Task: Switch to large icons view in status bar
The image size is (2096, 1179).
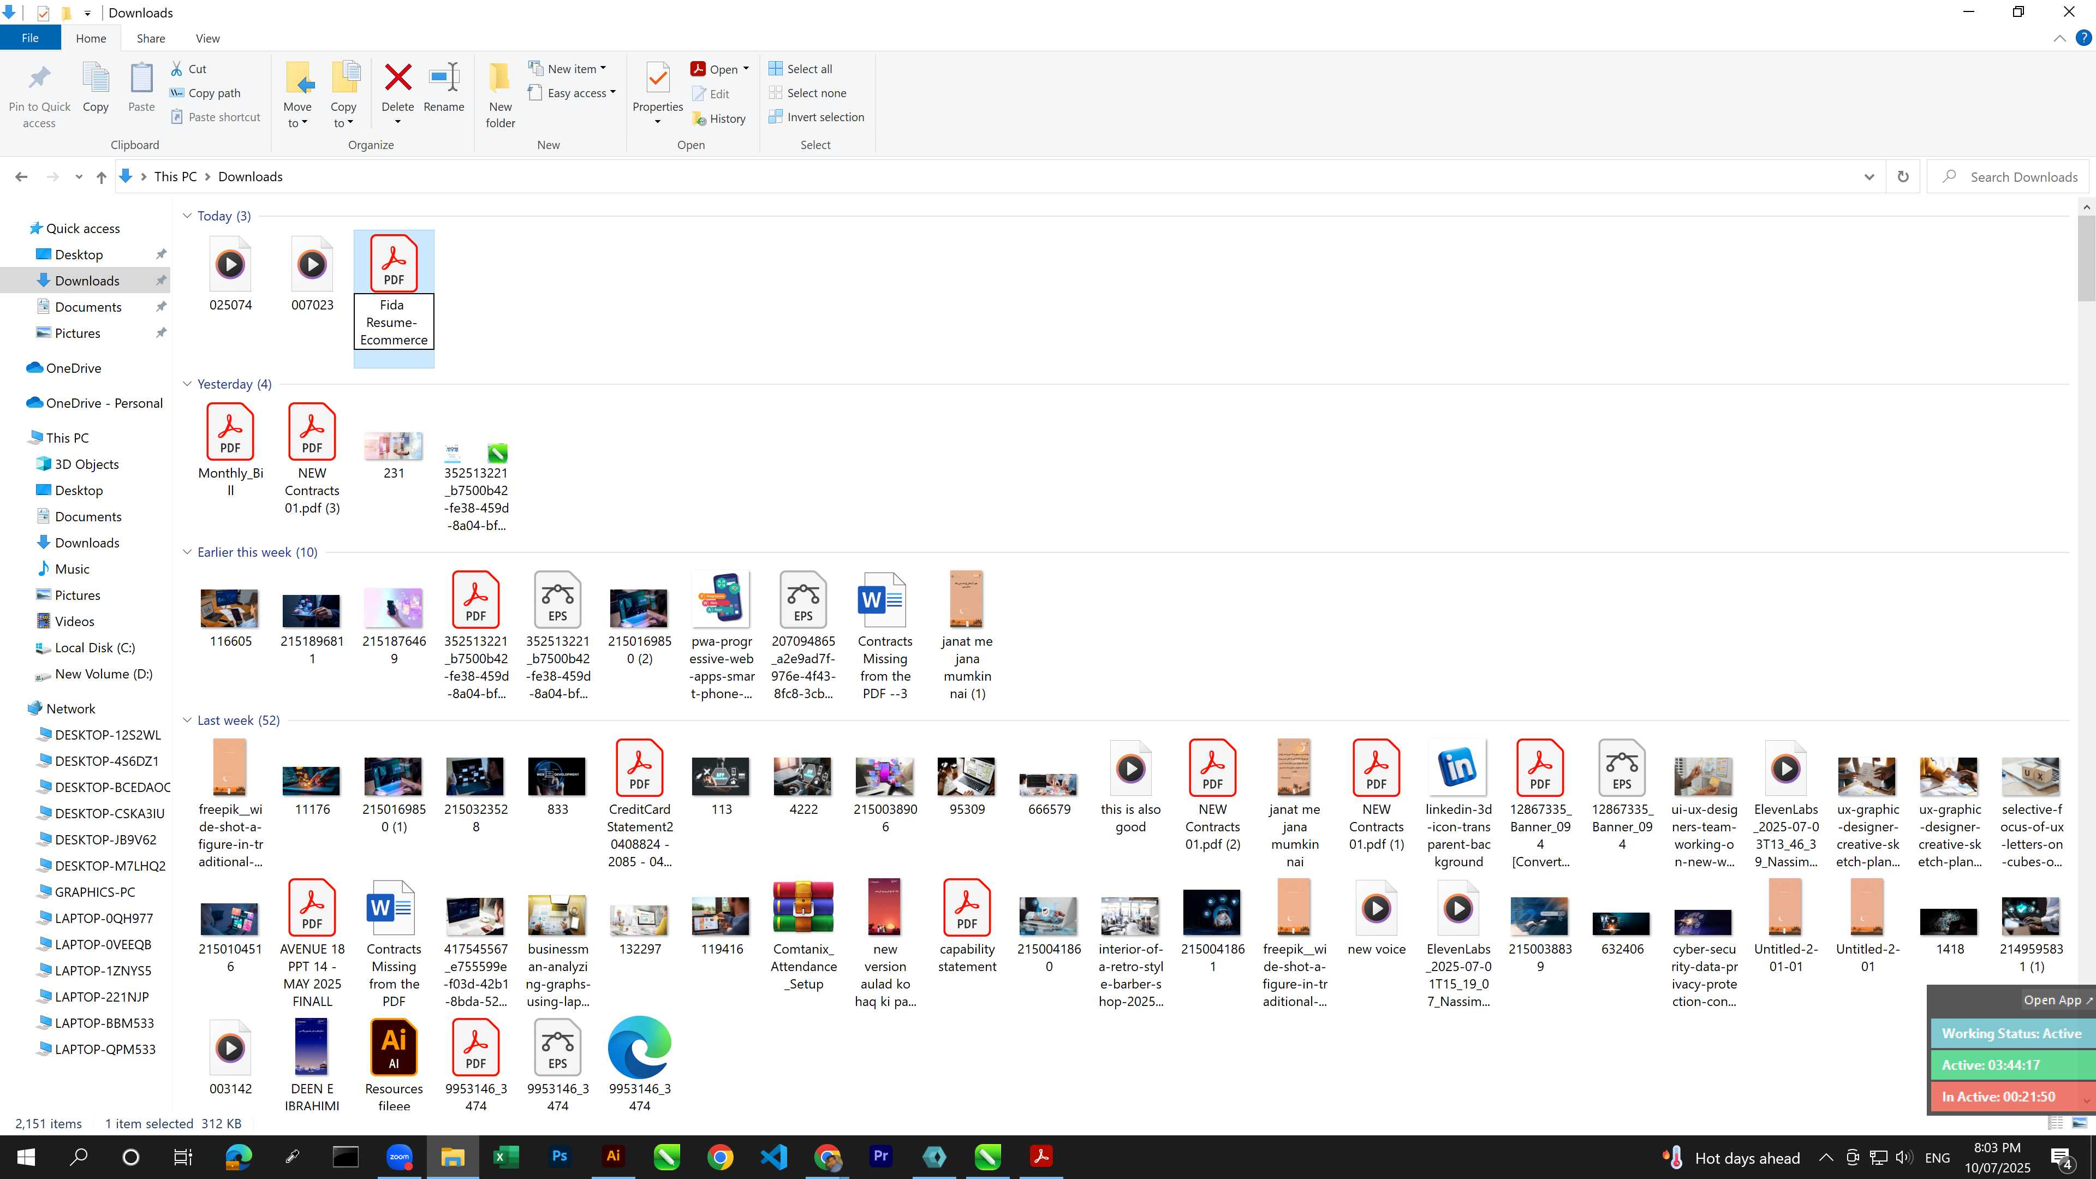Action: tap(2079, 1123)
